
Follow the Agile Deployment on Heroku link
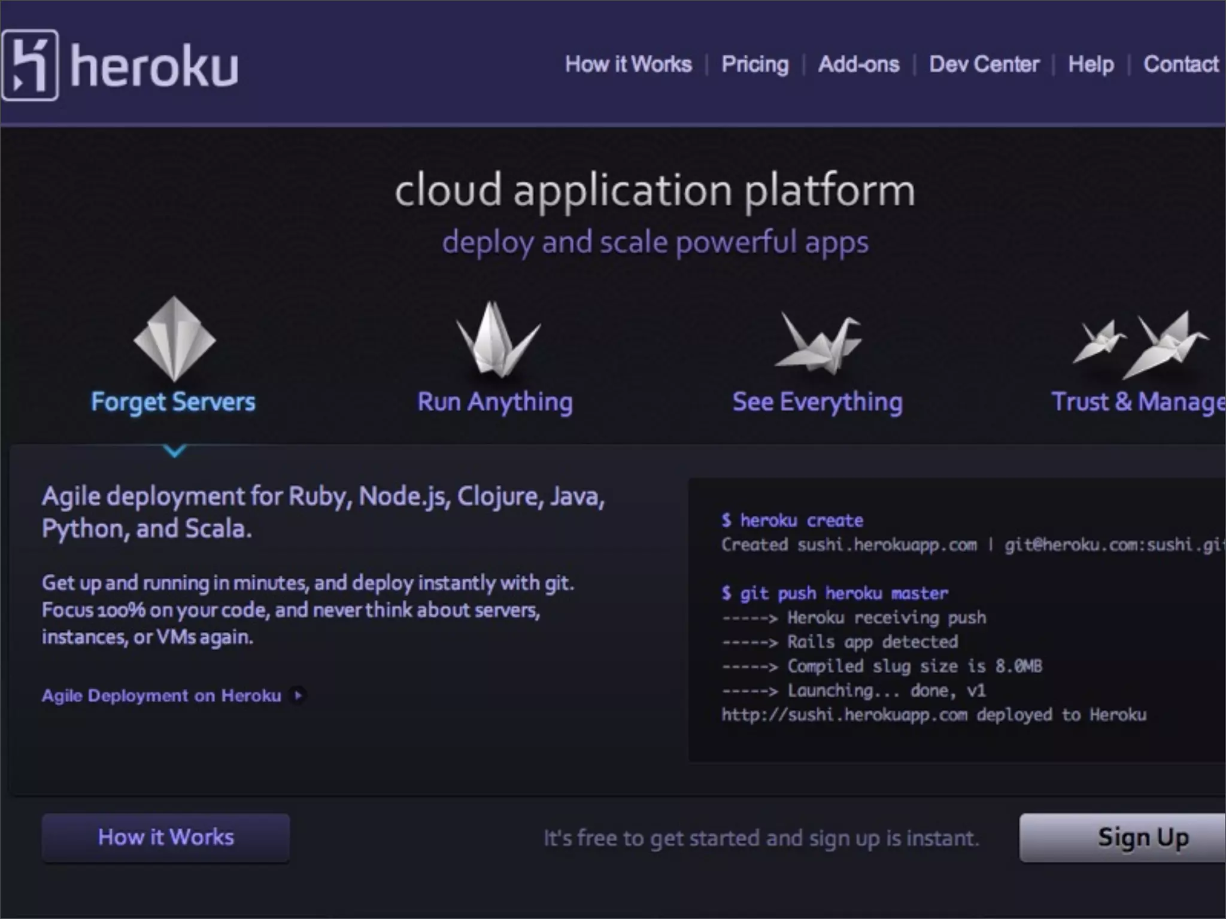tap(162, 695)
